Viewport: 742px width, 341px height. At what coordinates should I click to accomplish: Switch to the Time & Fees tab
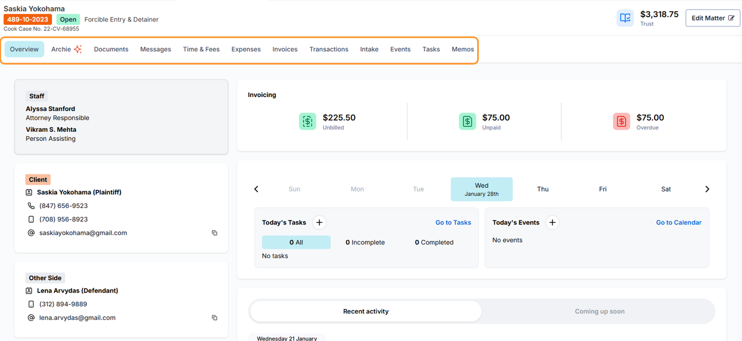201,49
